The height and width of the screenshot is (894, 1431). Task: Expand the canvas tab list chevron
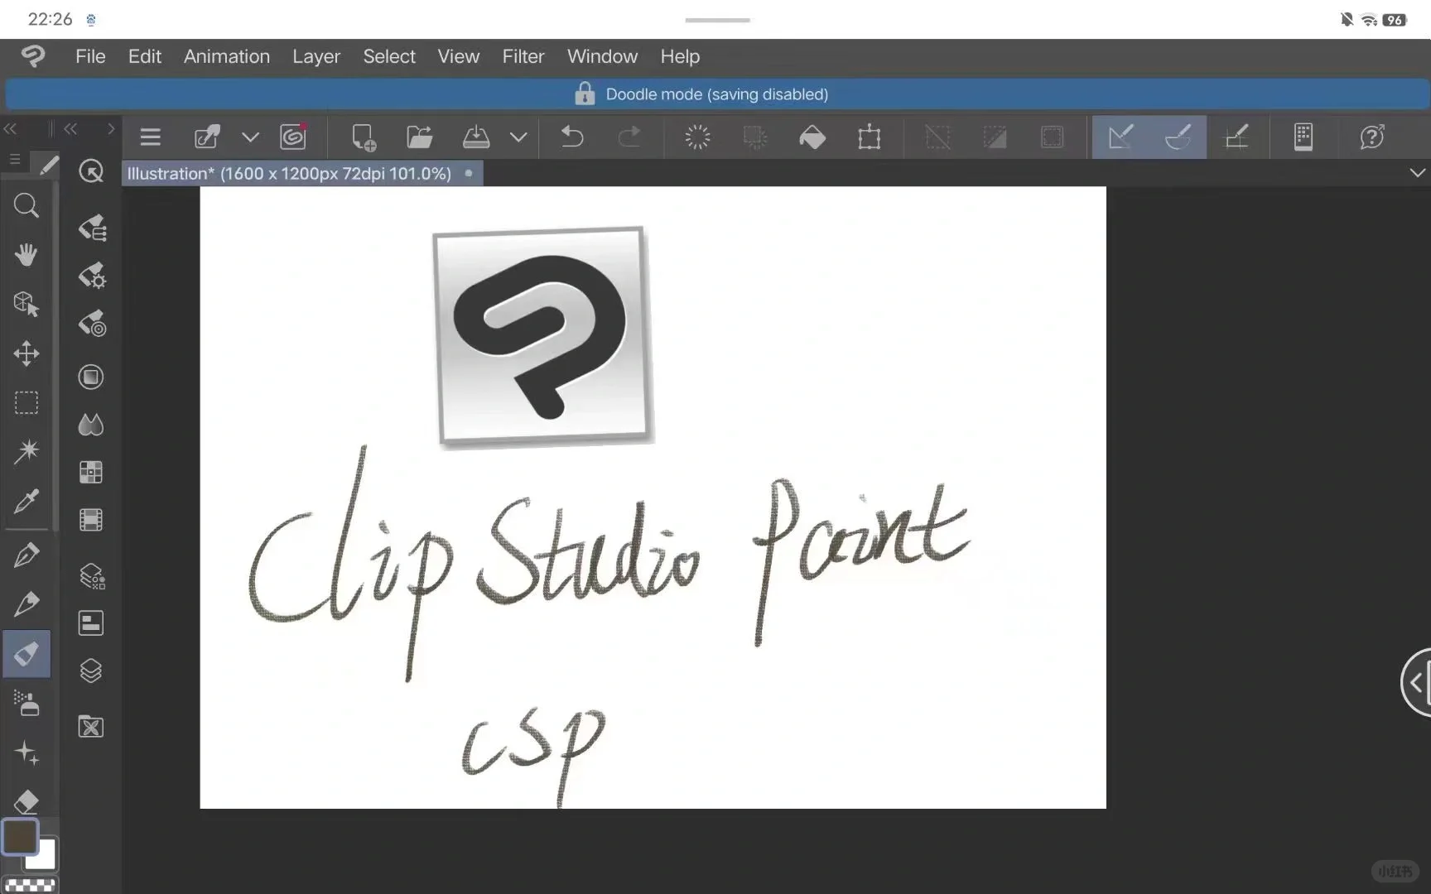(1417, 173)
